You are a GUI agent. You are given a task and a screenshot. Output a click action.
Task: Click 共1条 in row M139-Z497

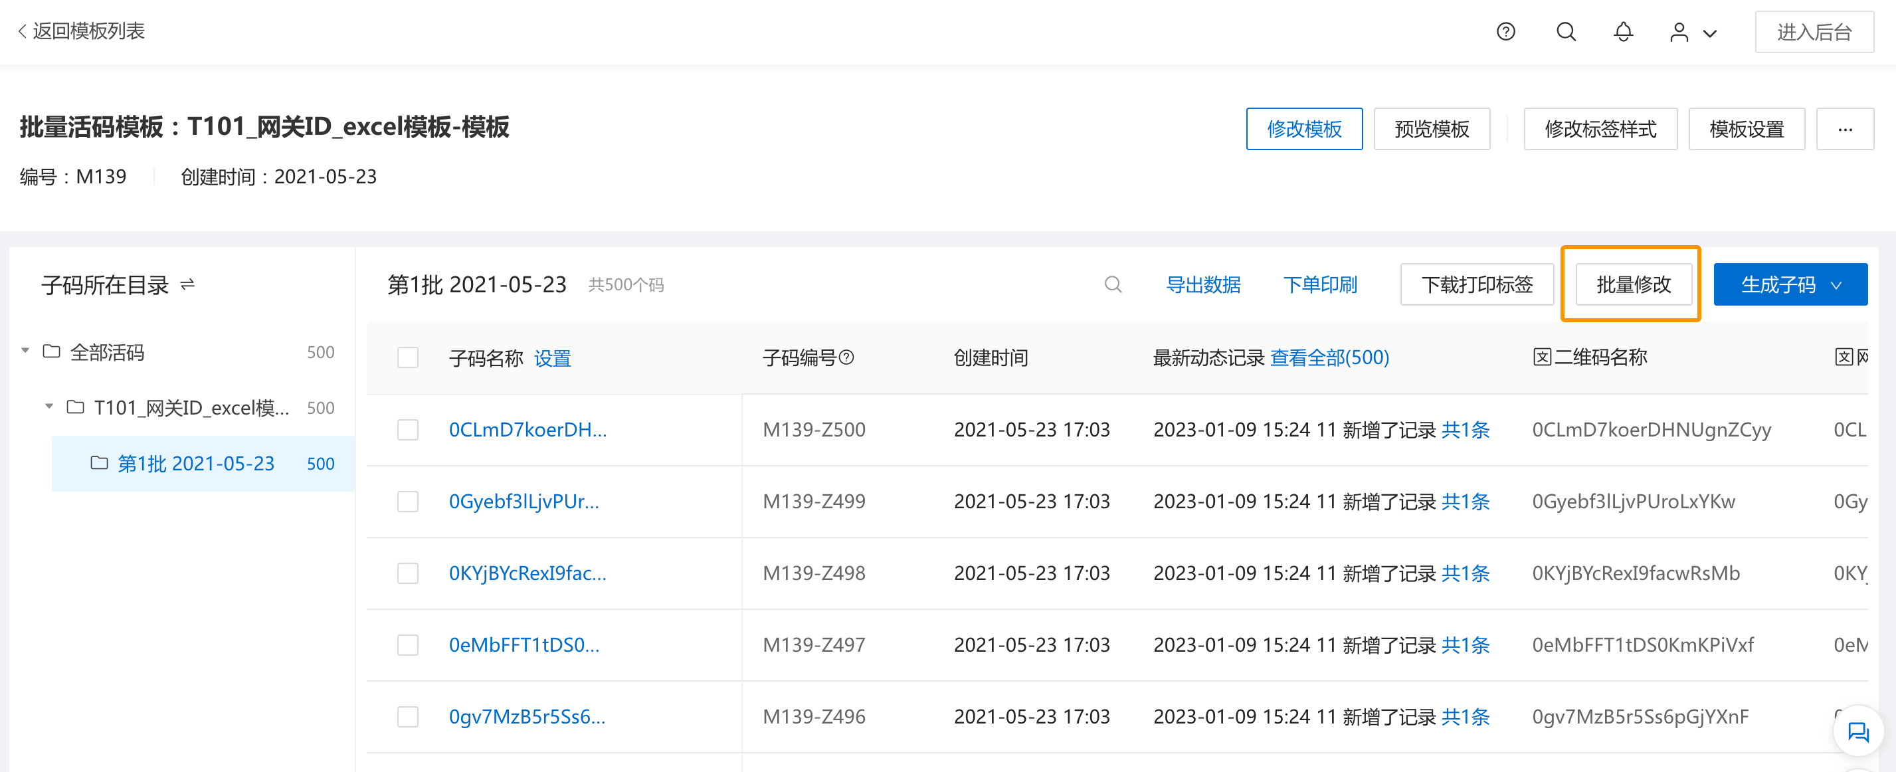point(1465,644)
